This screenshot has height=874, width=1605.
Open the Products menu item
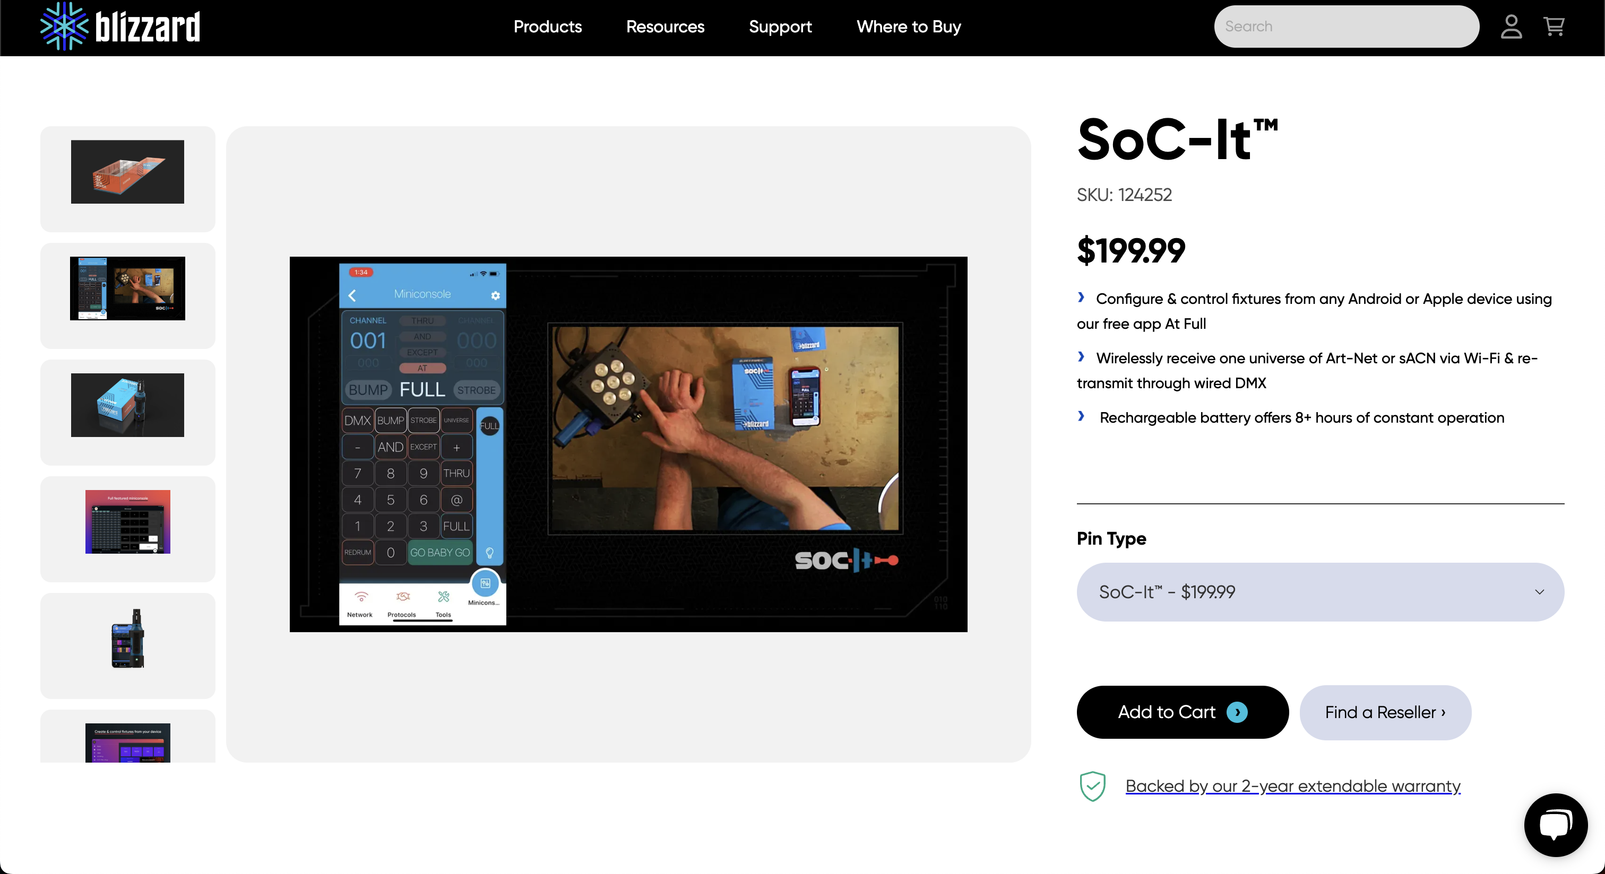[547, 27]
